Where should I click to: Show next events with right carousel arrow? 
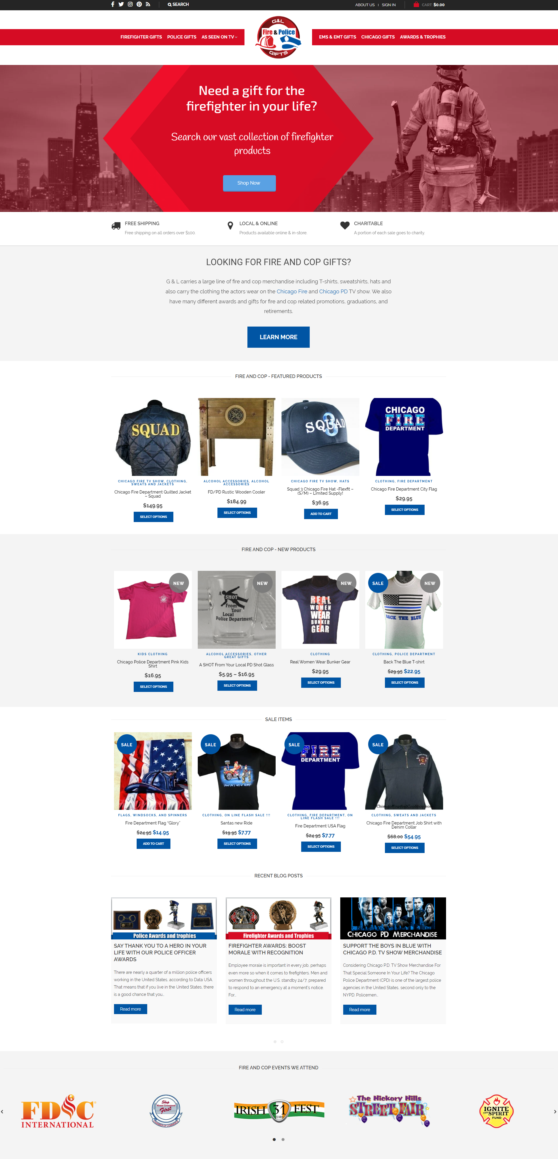555,1112
